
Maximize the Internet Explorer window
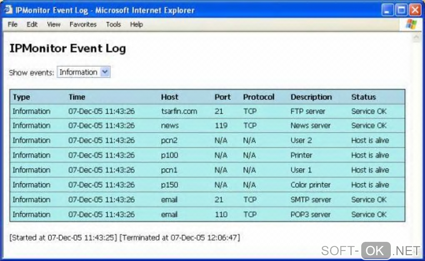[401, 10]
